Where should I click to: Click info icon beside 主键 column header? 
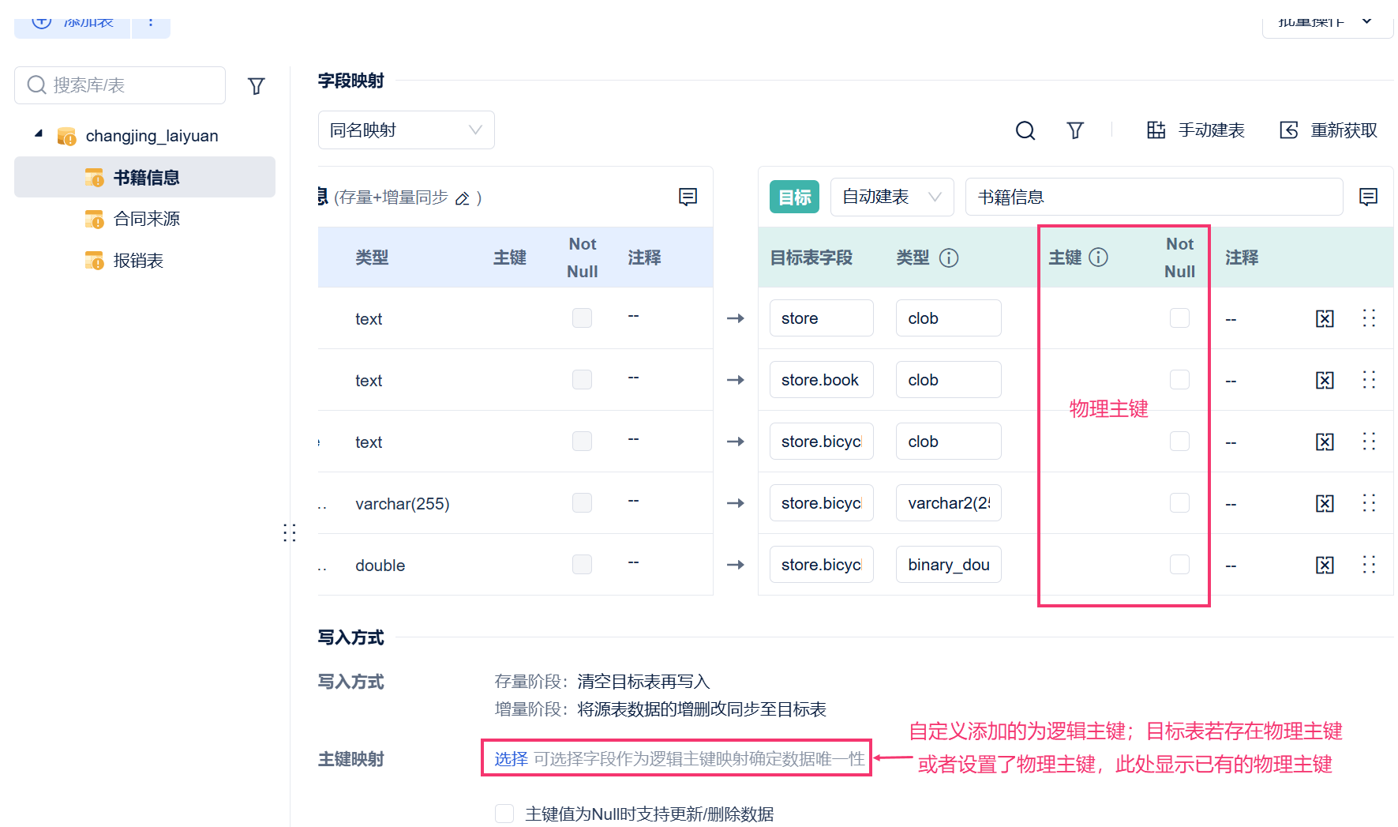point(1098,257)
